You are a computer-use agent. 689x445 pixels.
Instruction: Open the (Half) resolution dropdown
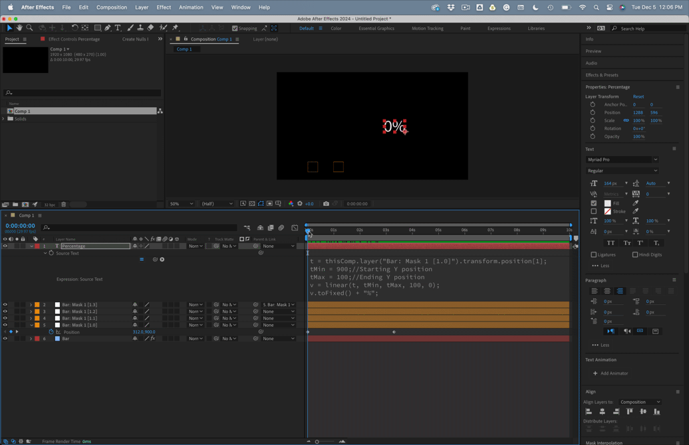coord(217,204)
